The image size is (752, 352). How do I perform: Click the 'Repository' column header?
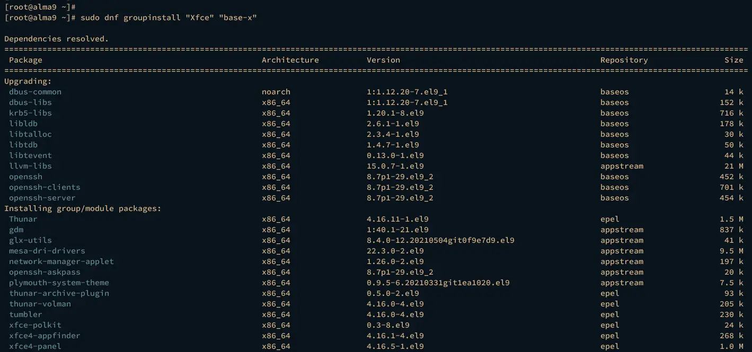coord(624,60)
